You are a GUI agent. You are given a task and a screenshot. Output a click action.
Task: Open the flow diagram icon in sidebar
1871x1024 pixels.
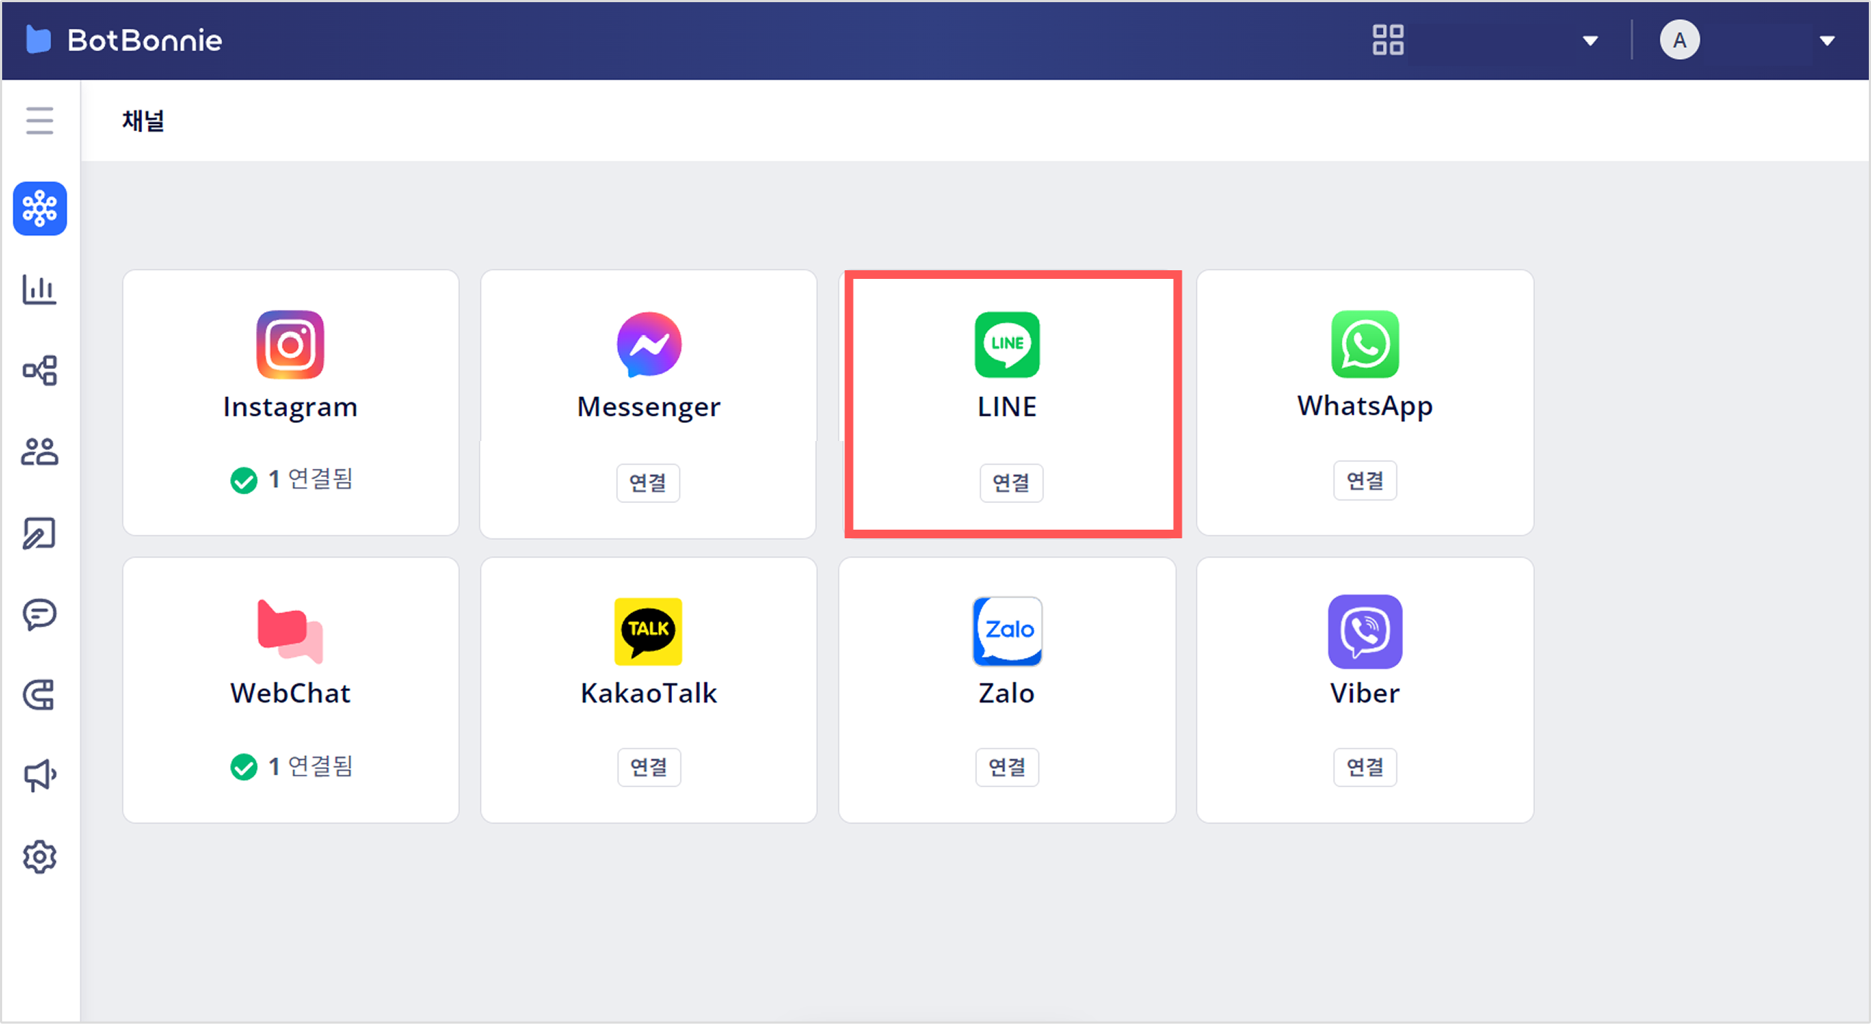pyautogui.click(x=40, y=370)
